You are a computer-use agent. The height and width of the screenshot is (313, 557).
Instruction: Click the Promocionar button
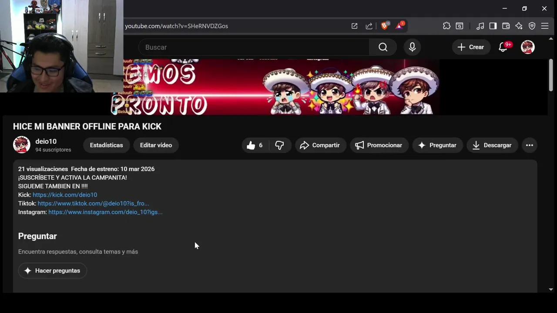coord(379,145)
